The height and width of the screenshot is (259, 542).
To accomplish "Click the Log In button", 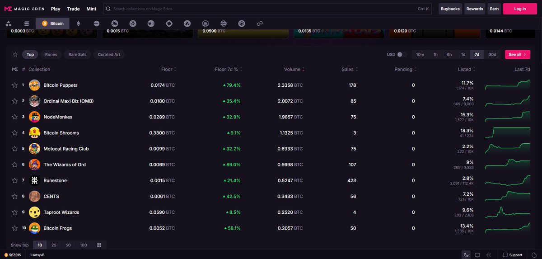I will 520,9.
